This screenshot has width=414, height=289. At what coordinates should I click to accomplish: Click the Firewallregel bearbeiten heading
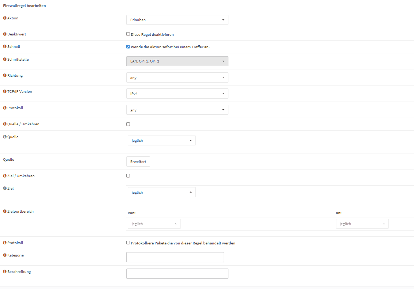pos(24,5)
